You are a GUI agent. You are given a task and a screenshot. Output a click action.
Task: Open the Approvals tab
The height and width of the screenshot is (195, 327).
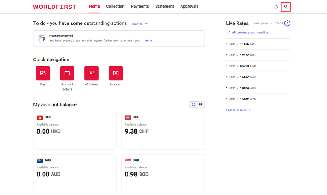189,7
